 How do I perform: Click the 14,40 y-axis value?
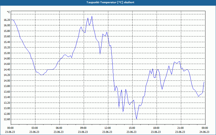point(7,70)
